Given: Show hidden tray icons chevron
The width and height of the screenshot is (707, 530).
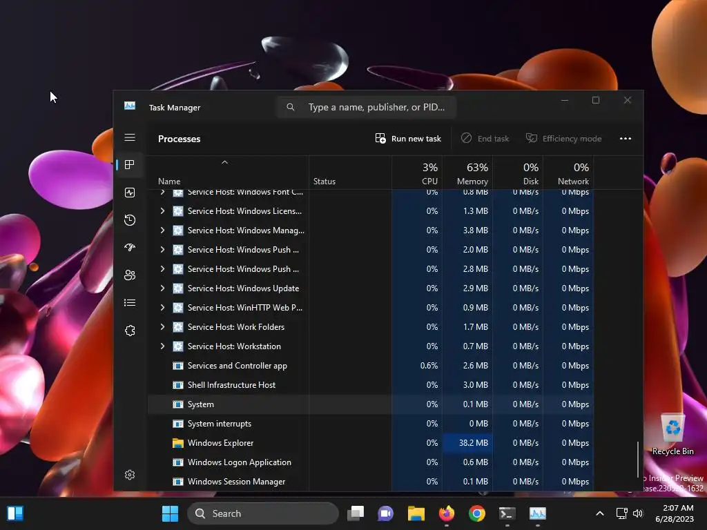Looking at the screenshot, I should point(600,513).
